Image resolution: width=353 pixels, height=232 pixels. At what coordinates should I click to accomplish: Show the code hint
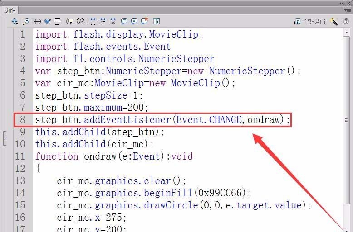pos(70,22)
